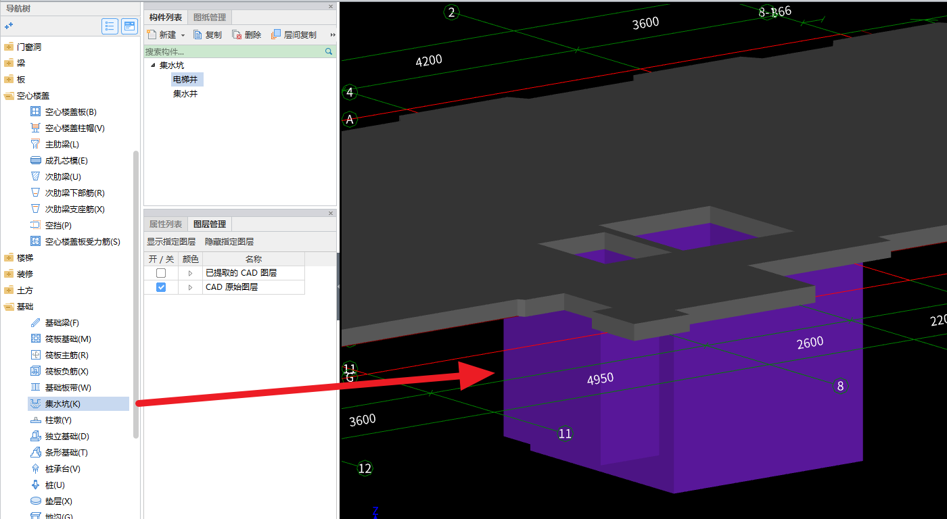Image resolution: width=947 pixels, height=519 pixels.
Task: Click 删除 delete component button
Action: pos(247,34)
